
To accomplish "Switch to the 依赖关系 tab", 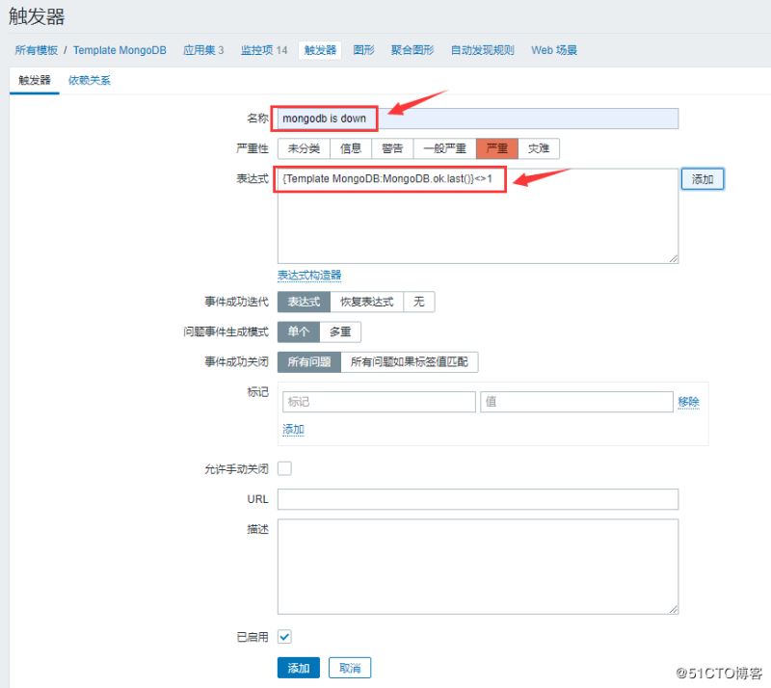I will (88, 81).
